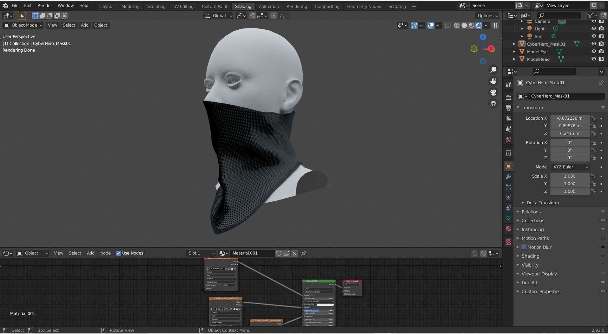Open the rotation Mode XYZ Euler dropdown
608x334 pixels.
tap(570, 167)
